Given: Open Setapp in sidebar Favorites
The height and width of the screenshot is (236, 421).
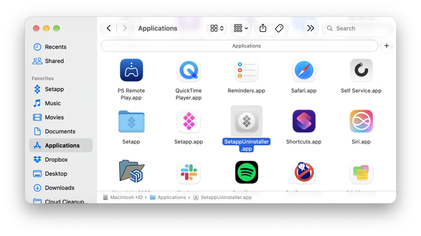Looking at the screenshot, I should (x=61, y=89).
